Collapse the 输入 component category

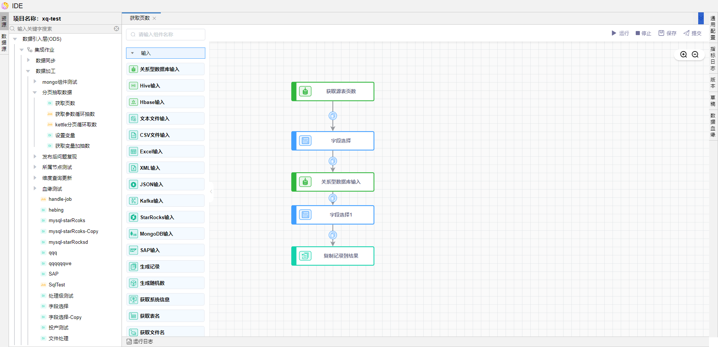coord(133,53)
